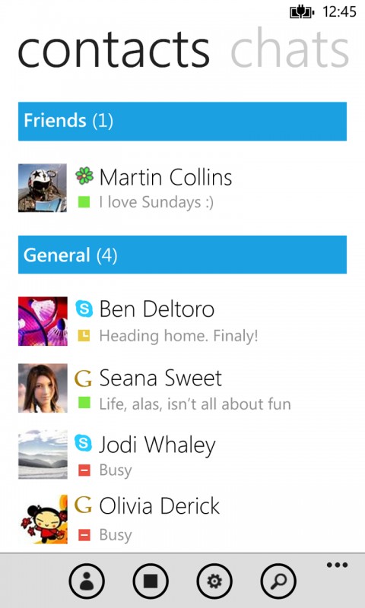Click the Google Talk icon beside Olivia Derick
The image size is (365, 608).
[x=83, y=505]
